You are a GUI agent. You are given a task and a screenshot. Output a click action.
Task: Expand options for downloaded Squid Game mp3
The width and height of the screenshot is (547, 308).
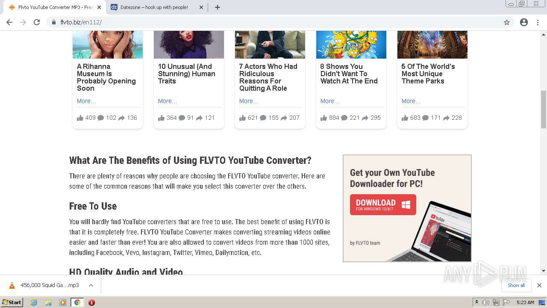tap(91, 285)
